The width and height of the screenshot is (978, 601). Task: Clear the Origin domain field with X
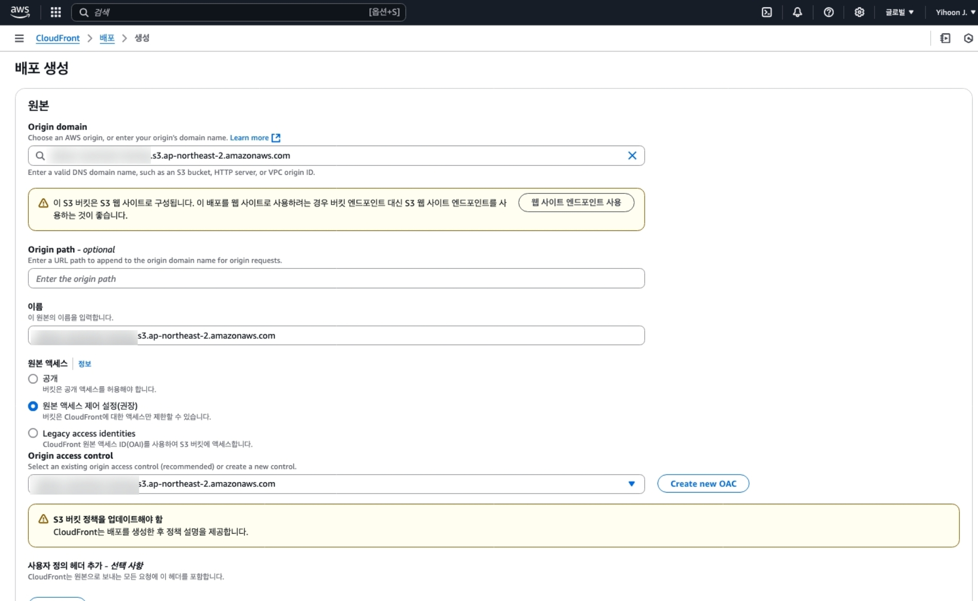[x=632, y=155]
